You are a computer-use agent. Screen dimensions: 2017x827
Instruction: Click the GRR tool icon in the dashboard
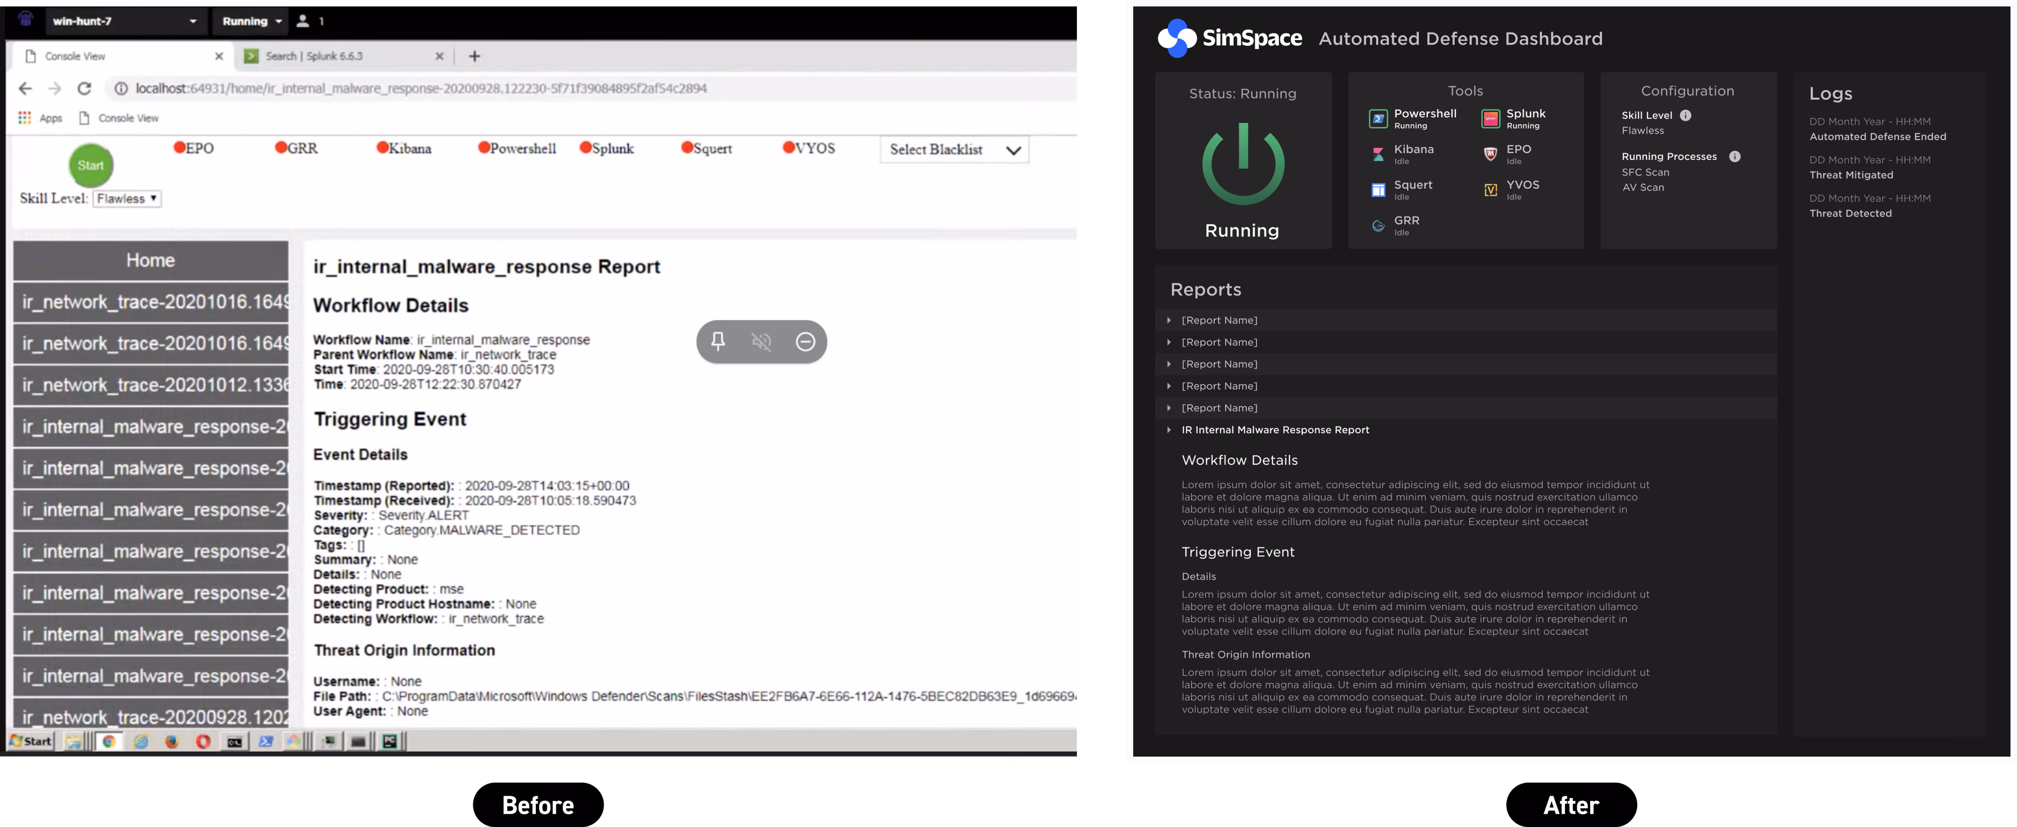click(x=1378, y=226)
